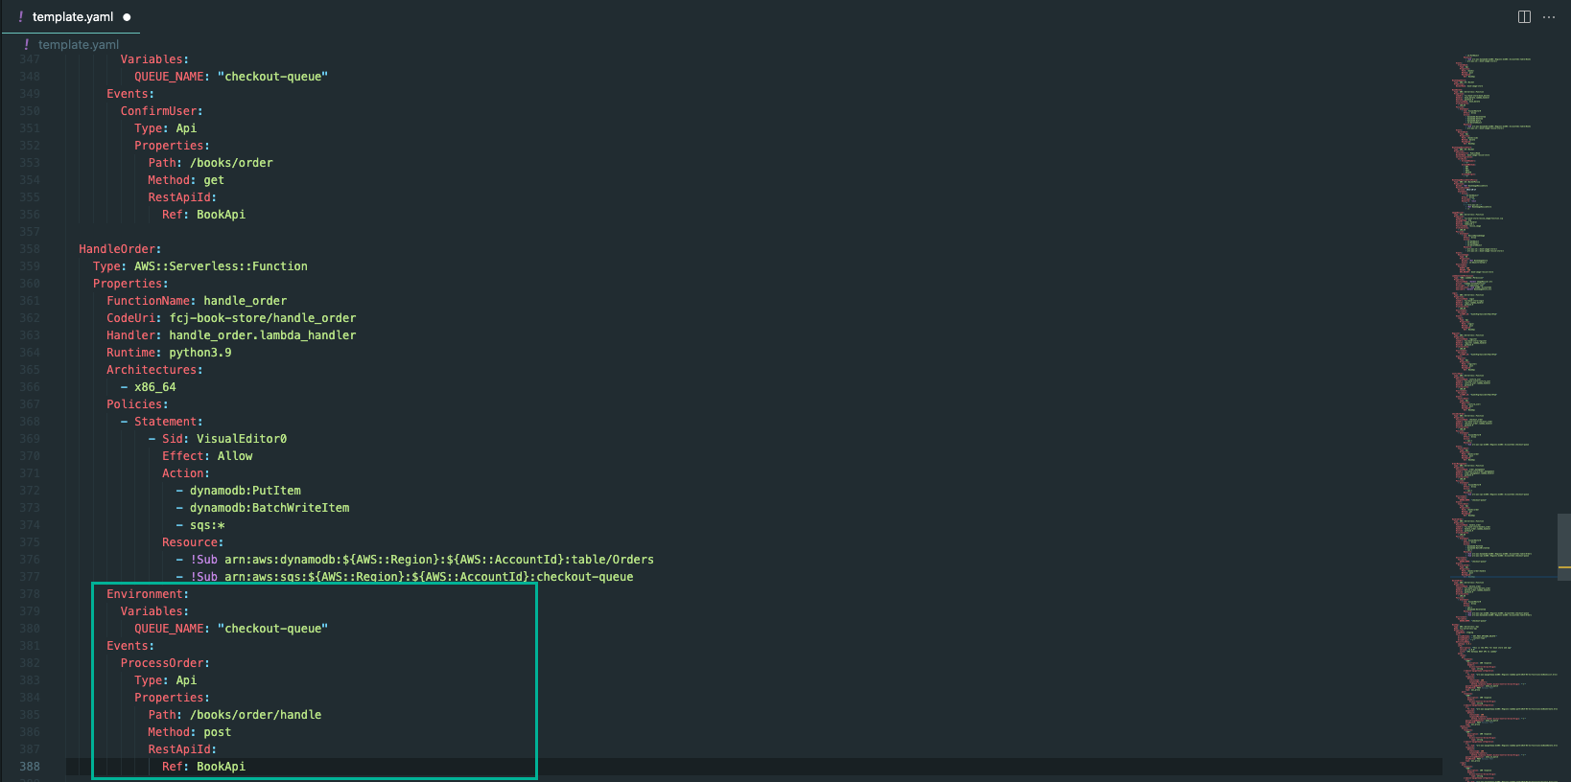Click the template.yaml breadcrumb

coord(79,44)
